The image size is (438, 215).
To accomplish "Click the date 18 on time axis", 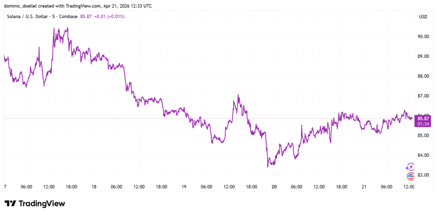I will [94, 187].
